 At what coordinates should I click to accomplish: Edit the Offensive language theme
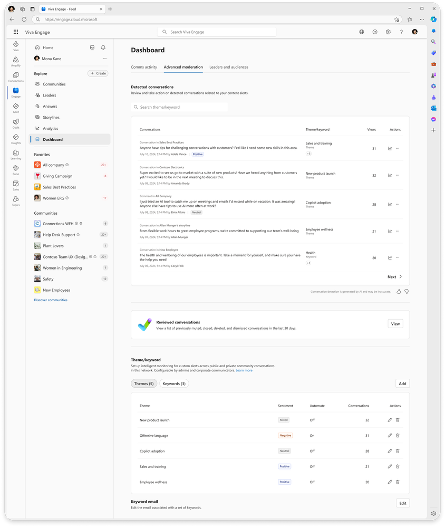click(390, 436)
